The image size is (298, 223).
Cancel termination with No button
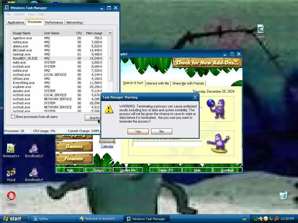point(162,132)
